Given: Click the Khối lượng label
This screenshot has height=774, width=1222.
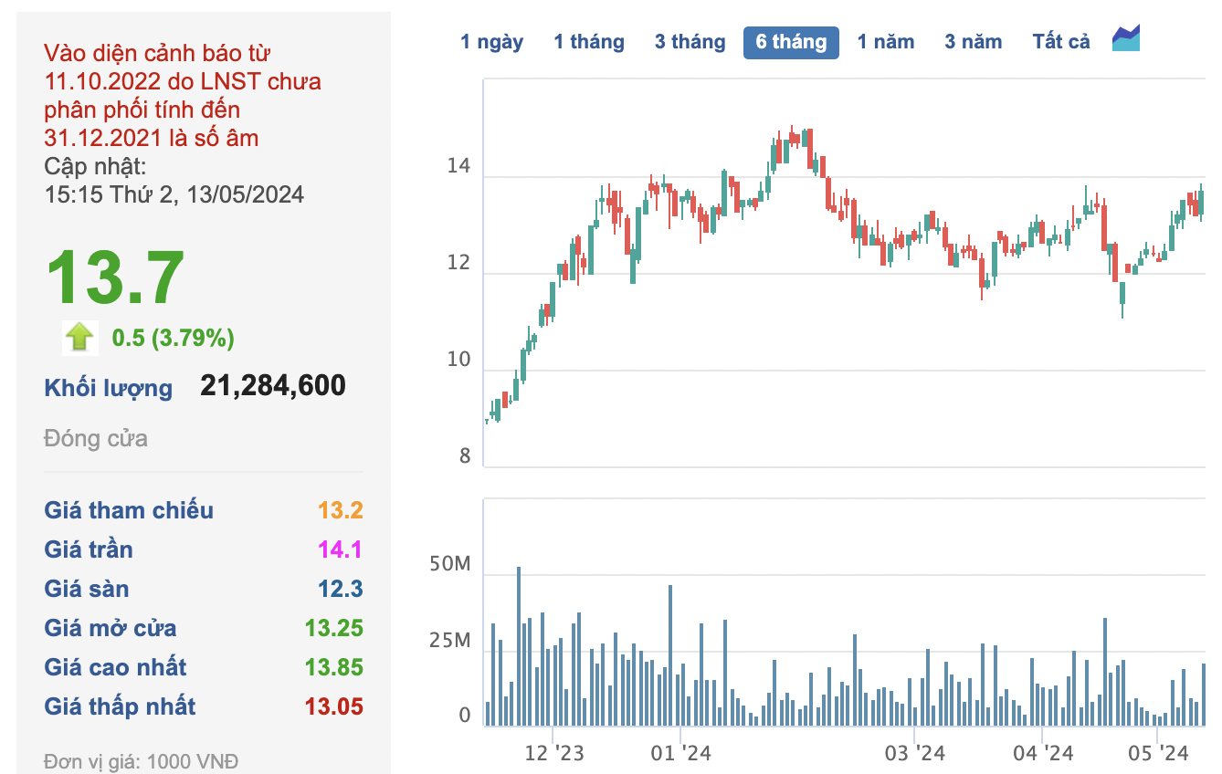Looking at the screenshot, I should pos(108,388).
